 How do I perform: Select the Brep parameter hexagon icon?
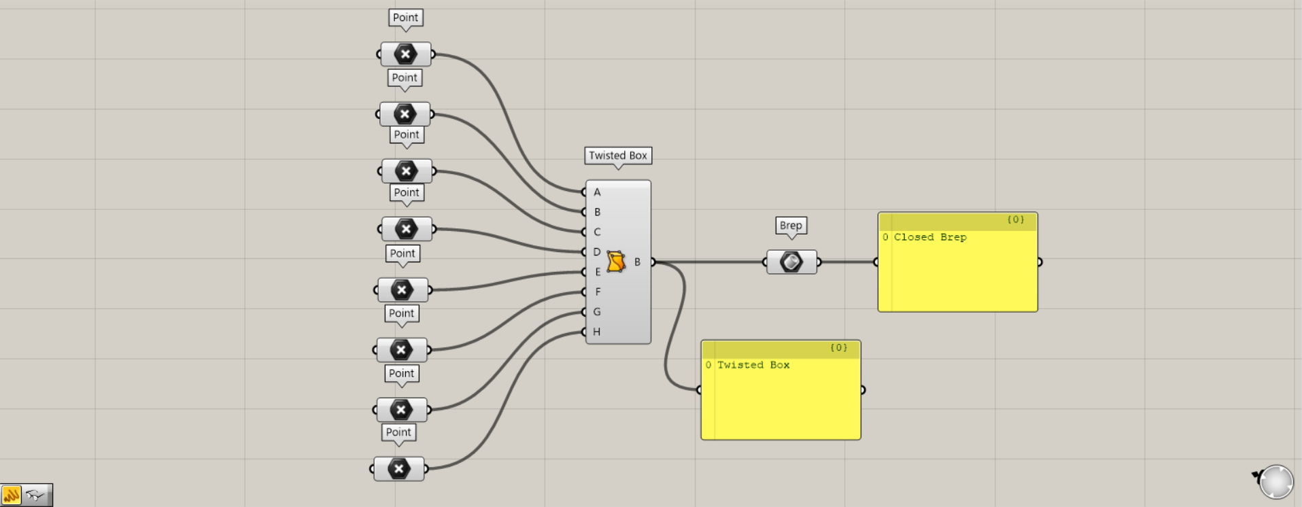click(791, 262)
